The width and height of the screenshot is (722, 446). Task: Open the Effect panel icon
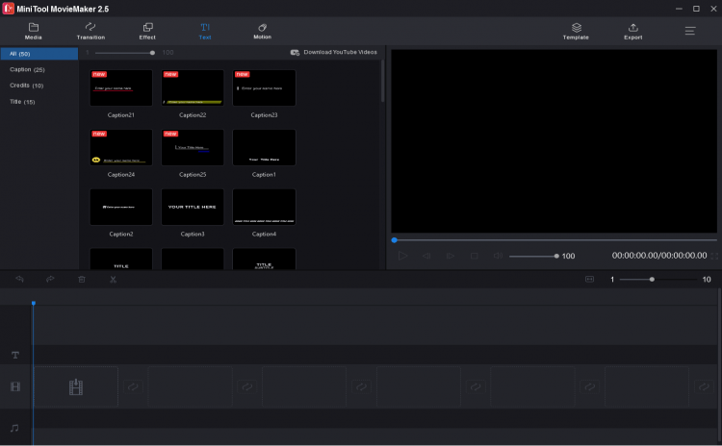click(147, 31)
